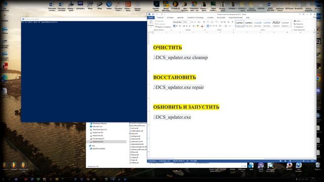Screen dimensions: 324x182
Task: Apply multilevel list formatting
Action: pyautogui.click(x=216, y=22)
